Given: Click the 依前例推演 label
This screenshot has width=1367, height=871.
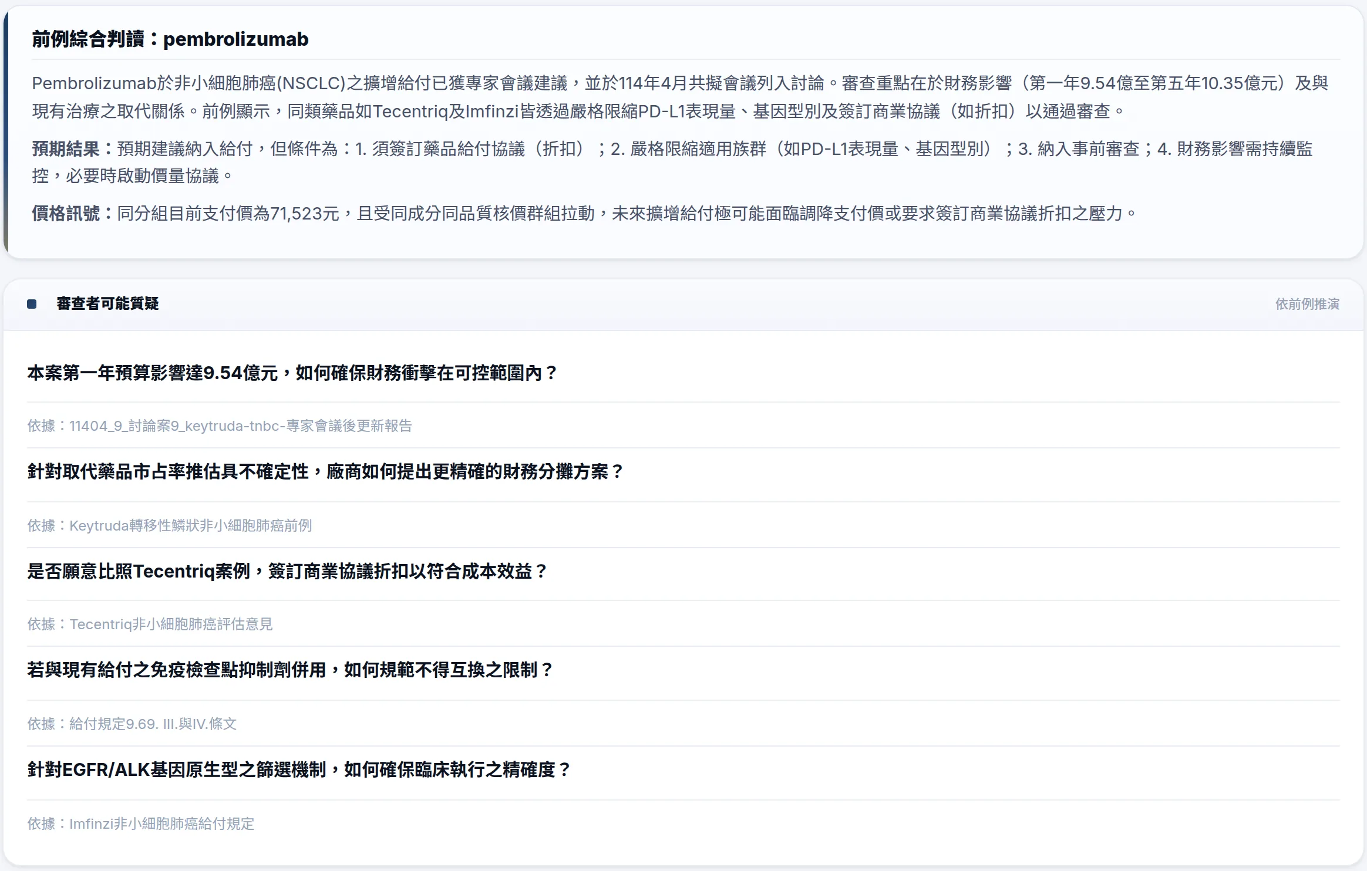Looking at the screenshot, I should tap(1307, 304).
